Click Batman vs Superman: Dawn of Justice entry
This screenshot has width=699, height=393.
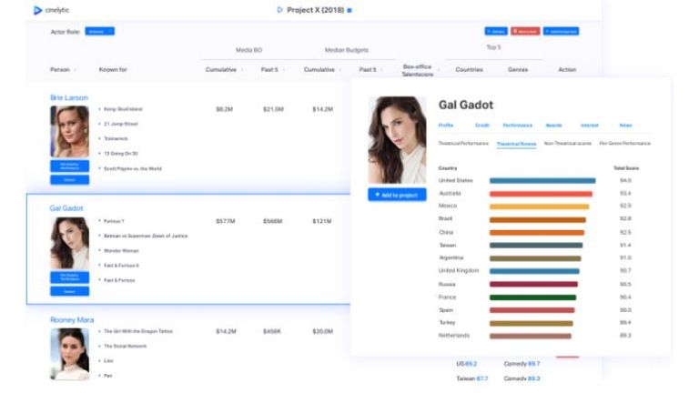[x=146, y=236]
